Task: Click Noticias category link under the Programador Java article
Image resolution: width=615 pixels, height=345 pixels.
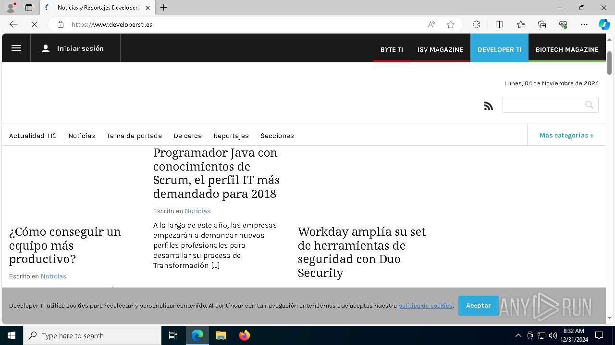Action: pyautogui.click(x=197, y=211)
